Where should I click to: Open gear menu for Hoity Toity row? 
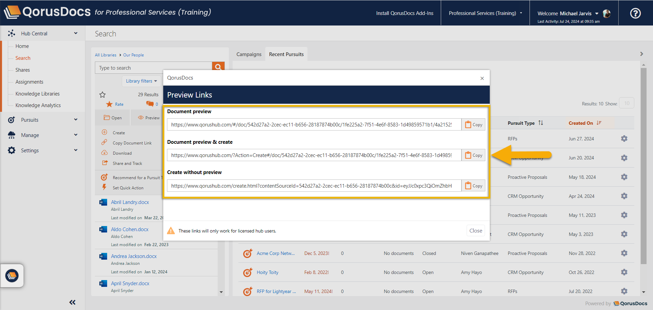click(624, 272)
